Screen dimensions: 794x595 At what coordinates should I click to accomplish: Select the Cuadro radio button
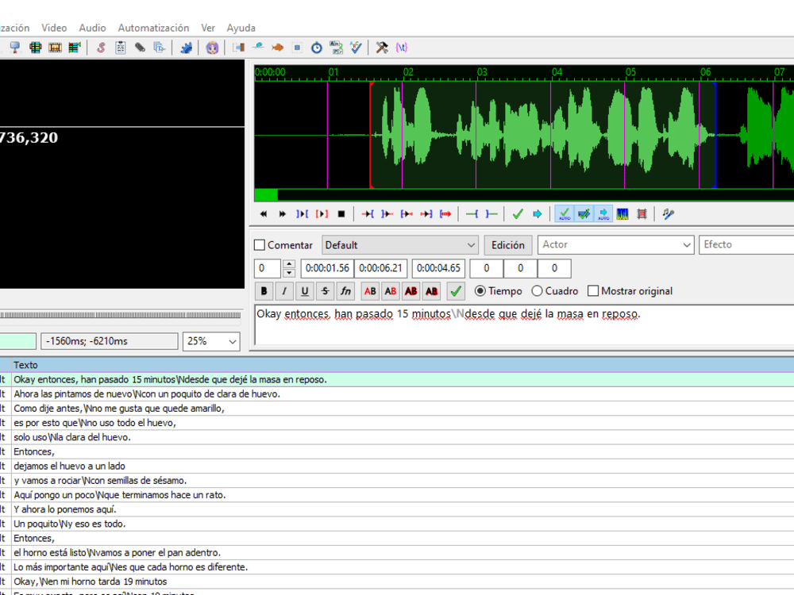pos(538,291)
